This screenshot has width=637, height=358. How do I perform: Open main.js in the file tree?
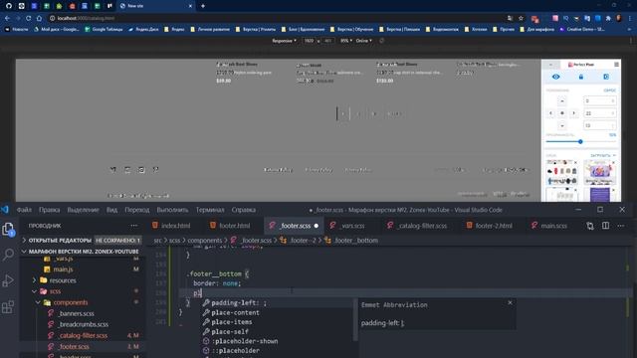coord(63,269)
